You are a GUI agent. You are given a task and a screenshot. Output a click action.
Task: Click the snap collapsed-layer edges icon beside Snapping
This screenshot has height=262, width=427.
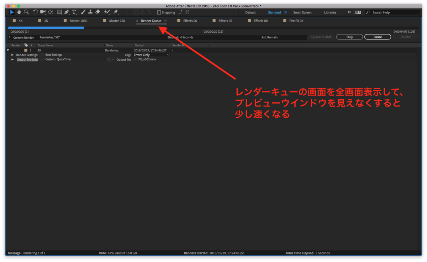180,12
